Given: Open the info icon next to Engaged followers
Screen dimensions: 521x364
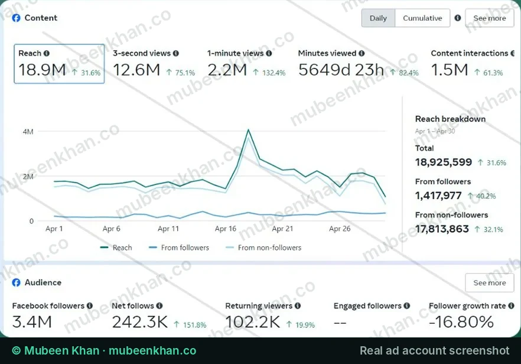Looking at the screenshot, I should (x=406, y=306).
